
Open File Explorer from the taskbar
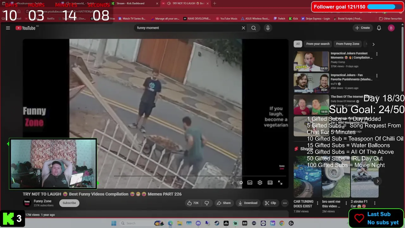[179, 223]
